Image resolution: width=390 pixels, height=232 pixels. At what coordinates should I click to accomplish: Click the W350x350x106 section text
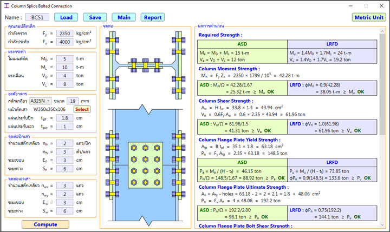tap(49, 109)
